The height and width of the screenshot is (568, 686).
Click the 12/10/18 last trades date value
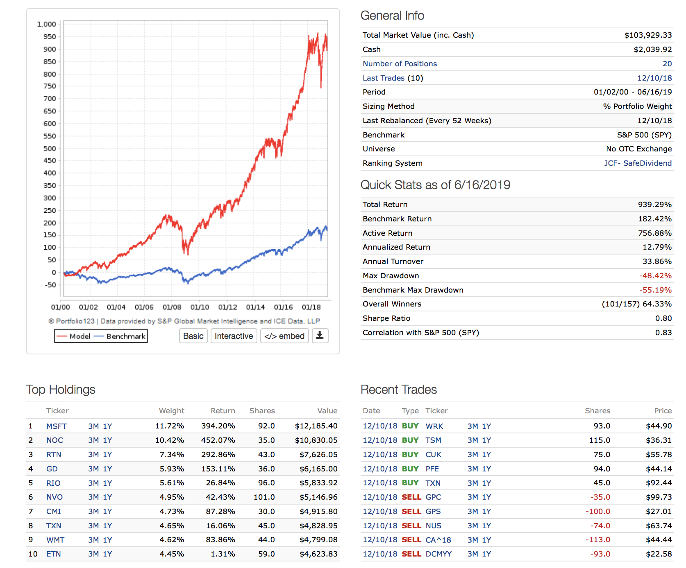[x=654, y=78]
